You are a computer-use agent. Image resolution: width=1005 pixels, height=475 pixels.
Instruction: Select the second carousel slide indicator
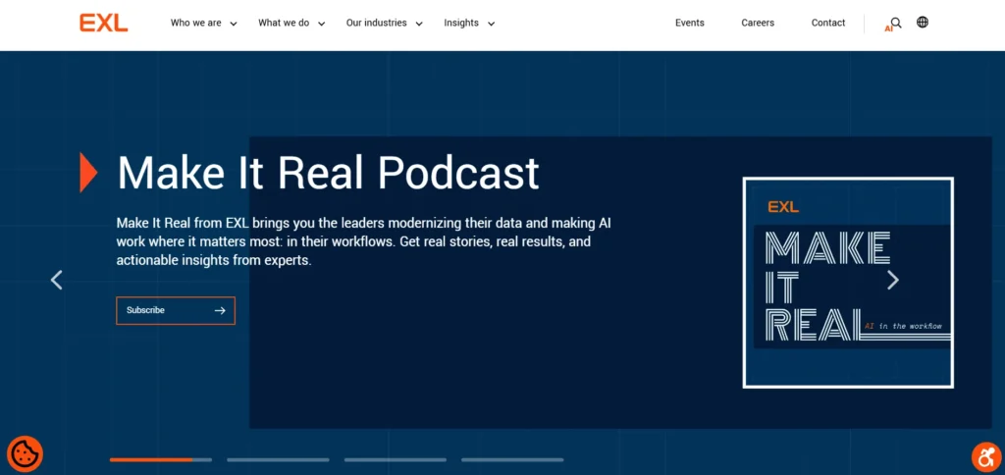(x=278, y=459)
